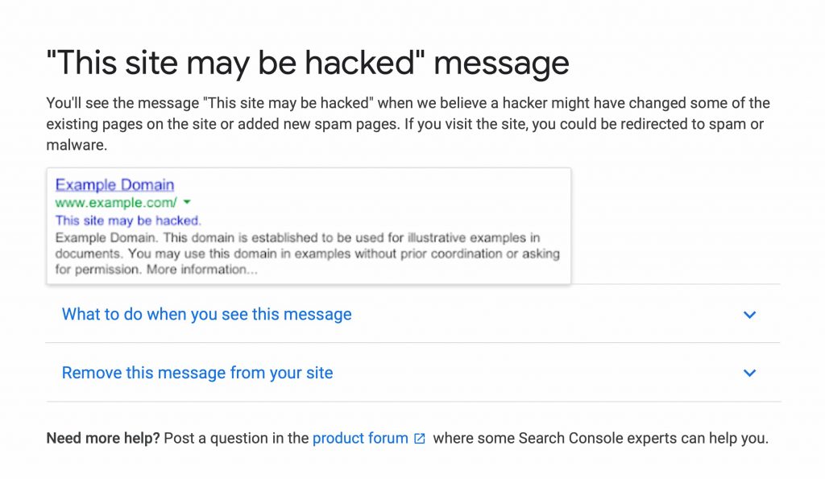This screenshot has height=479, width=825.
Task: Click the Example Domain result title
Action: pos(114,184)
